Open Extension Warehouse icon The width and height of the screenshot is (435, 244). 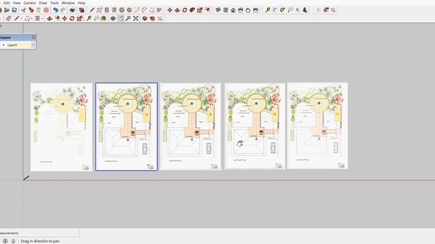[x=152, y=18]
